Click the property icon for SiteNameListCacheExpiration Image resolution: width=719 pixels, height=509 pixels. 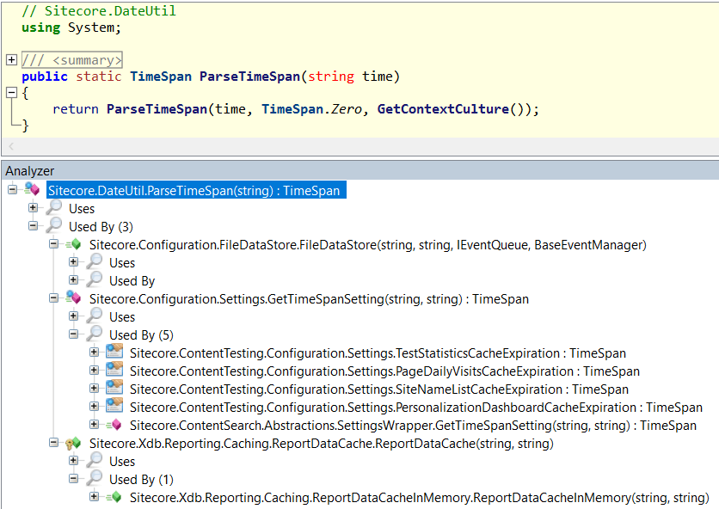[x=114, y=389]
